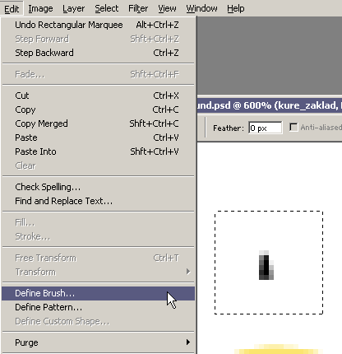Expand the Transform submenu arrow
This screenshot has height=354, width=342.
pyautogui.click(x=188, y=272)
